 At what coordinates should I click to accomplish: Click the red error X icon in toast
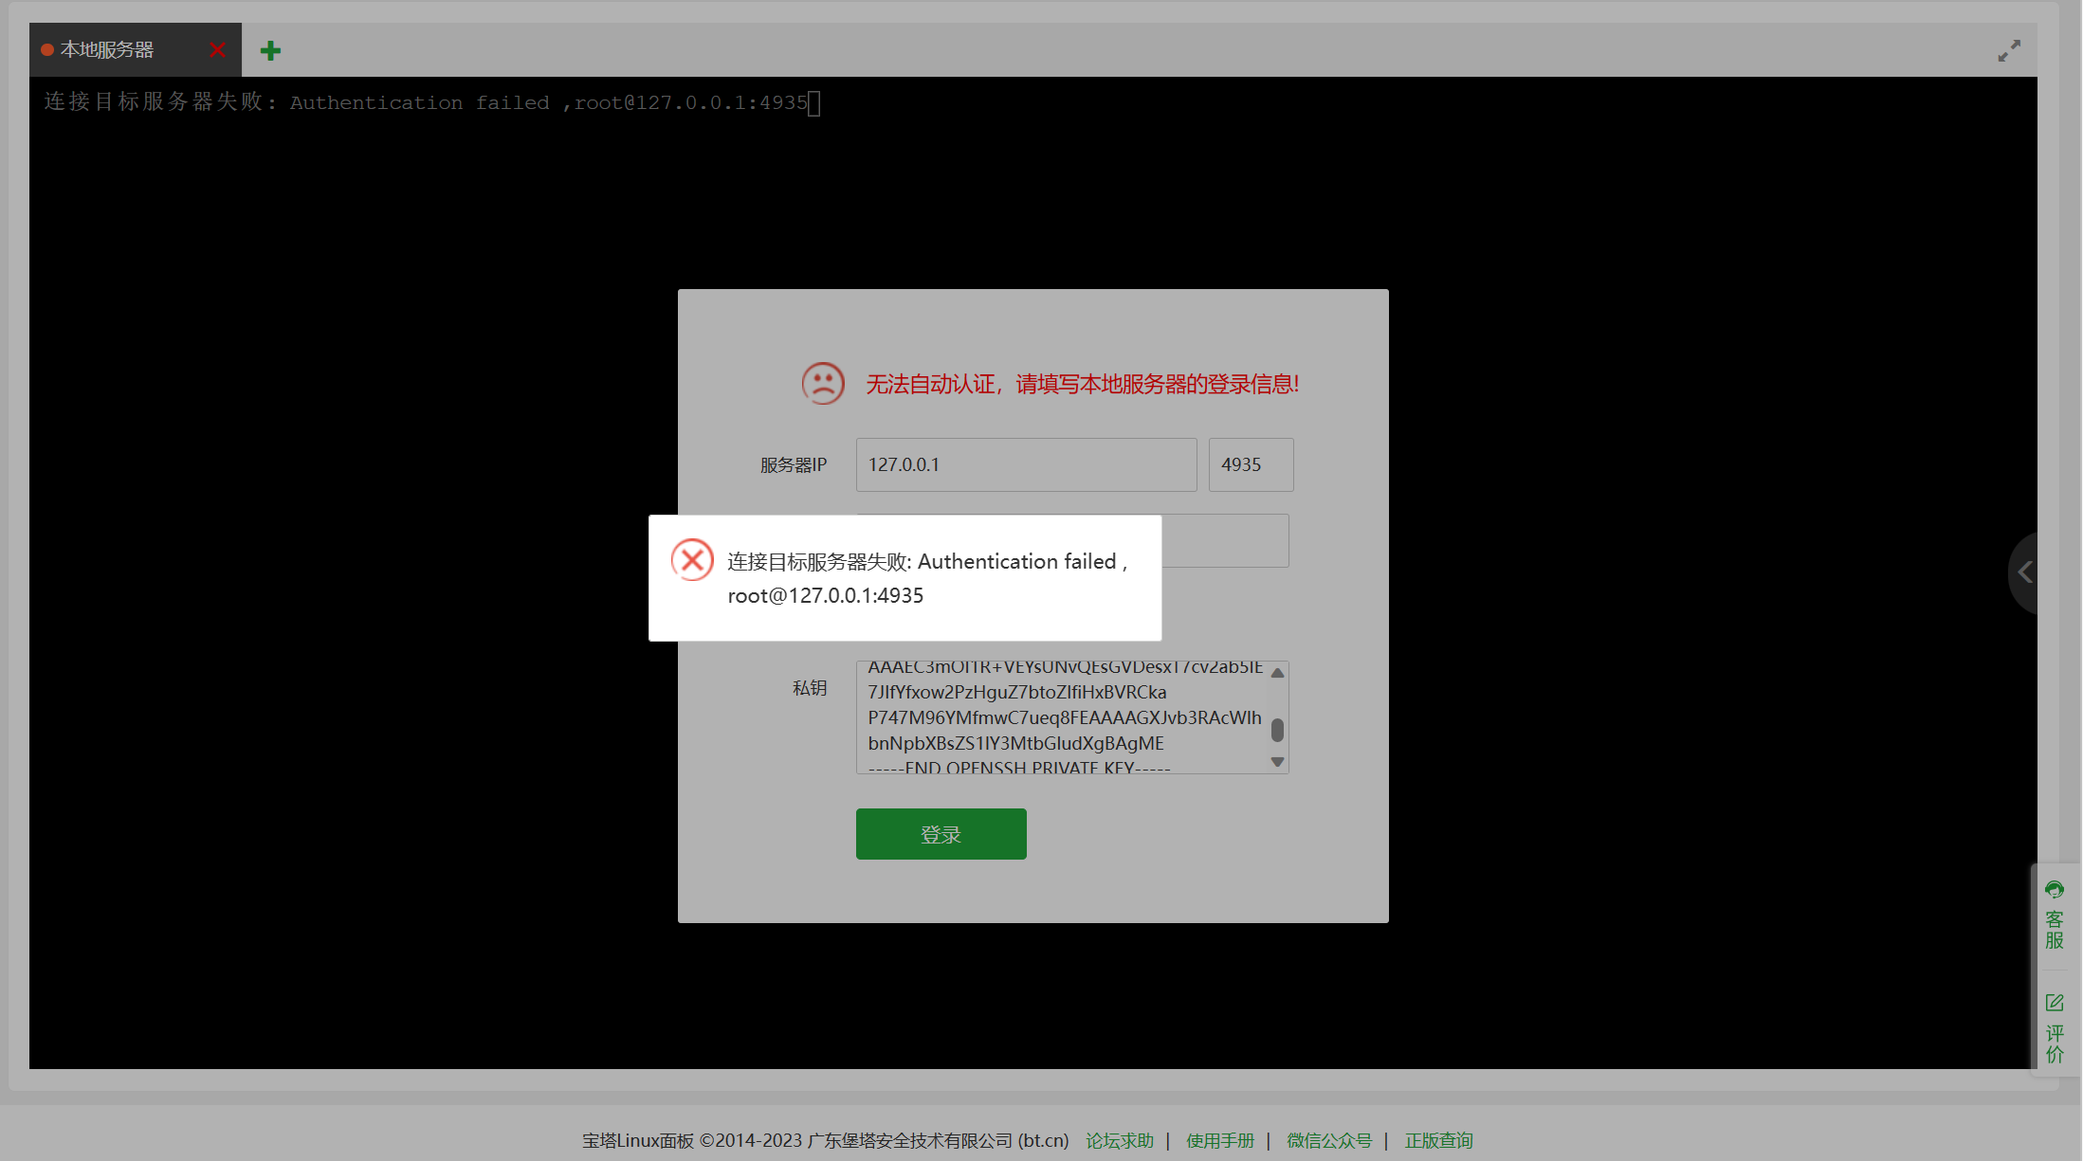(692, 560)
